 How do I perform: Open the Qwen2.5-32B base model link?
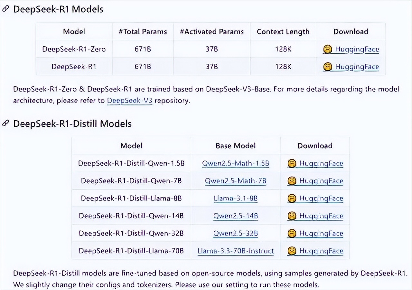coord(235,233)
